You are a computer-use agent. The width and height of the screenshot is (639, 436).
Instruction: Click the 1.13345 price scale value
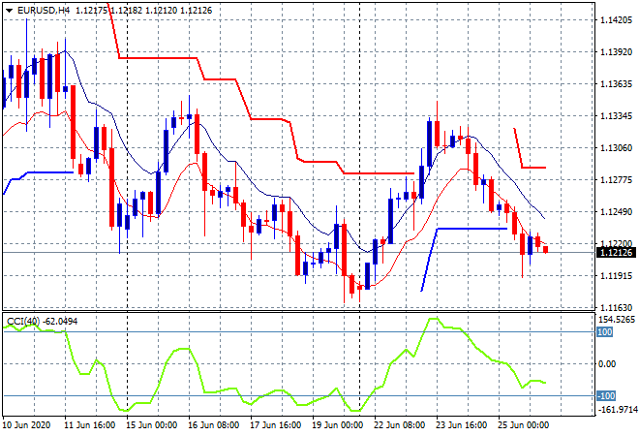coord(617,116)
